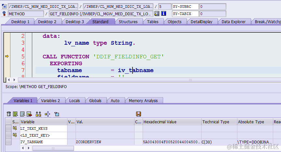Image resolution: width=281 pixels, height=152 pixels.
Task: Switch to the Locals tab
Action: (x=75, y=101)
